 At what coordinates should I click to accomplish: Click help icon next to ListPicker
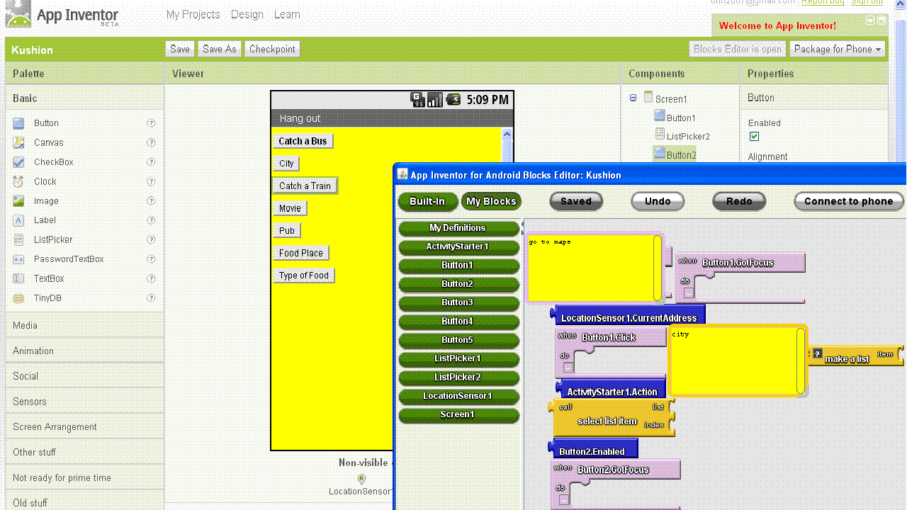151,239
